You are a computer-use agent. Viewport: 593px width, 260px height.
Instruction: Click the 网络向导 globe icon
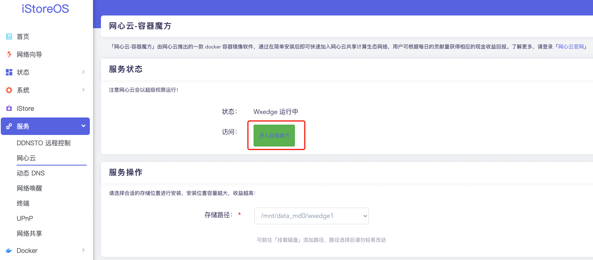(9, 54)
